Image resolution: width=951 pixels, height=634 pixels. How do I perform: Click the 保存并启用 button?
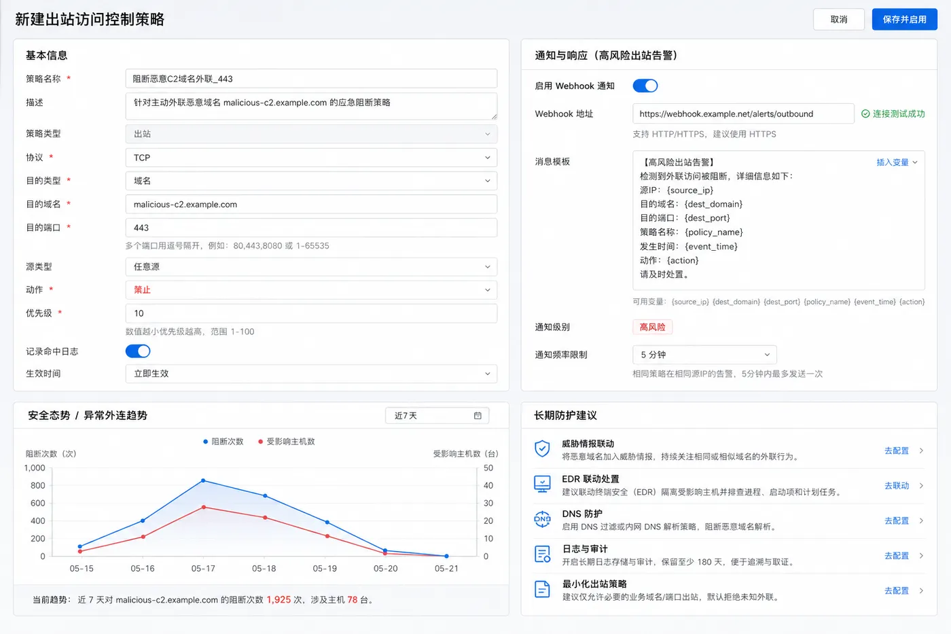pyautogui.click(x=904, y=20)
